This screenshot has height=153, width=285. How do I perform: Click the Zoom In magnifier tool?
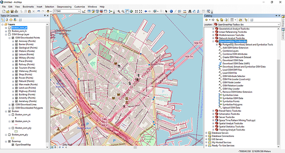coord(118,11)
